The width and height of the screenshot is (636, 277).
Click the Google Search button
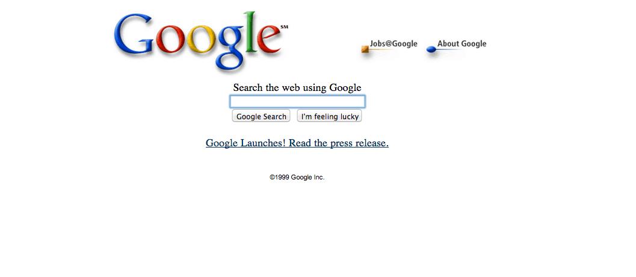coord(261,116)
